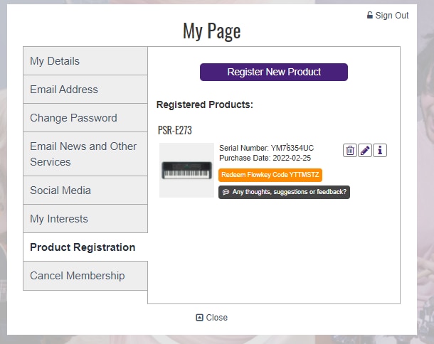This screenshot has width=434, height=344.
Task: Switch to the Social Media tab
Action: coord(85,190)
